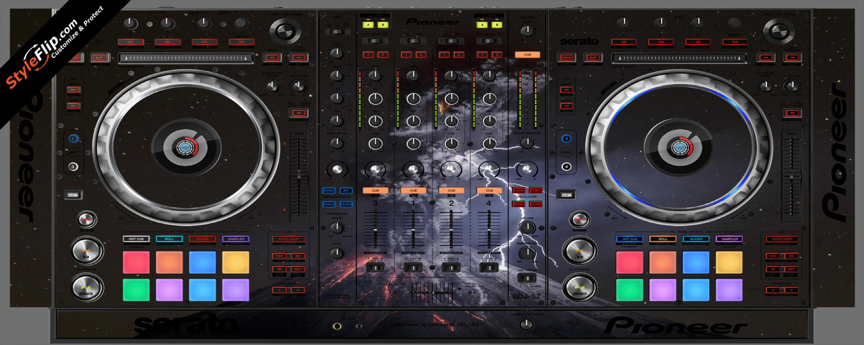
Task: Tap the yellow performance pad on left deck
Action: click(236, 263)
